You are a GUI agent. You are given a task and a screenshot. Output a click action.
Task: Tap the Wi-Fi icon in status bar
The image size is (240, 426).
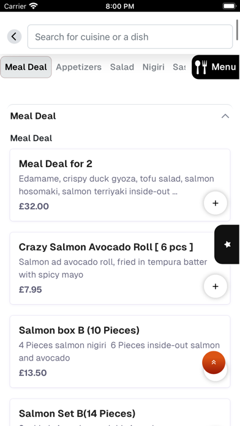34,6
